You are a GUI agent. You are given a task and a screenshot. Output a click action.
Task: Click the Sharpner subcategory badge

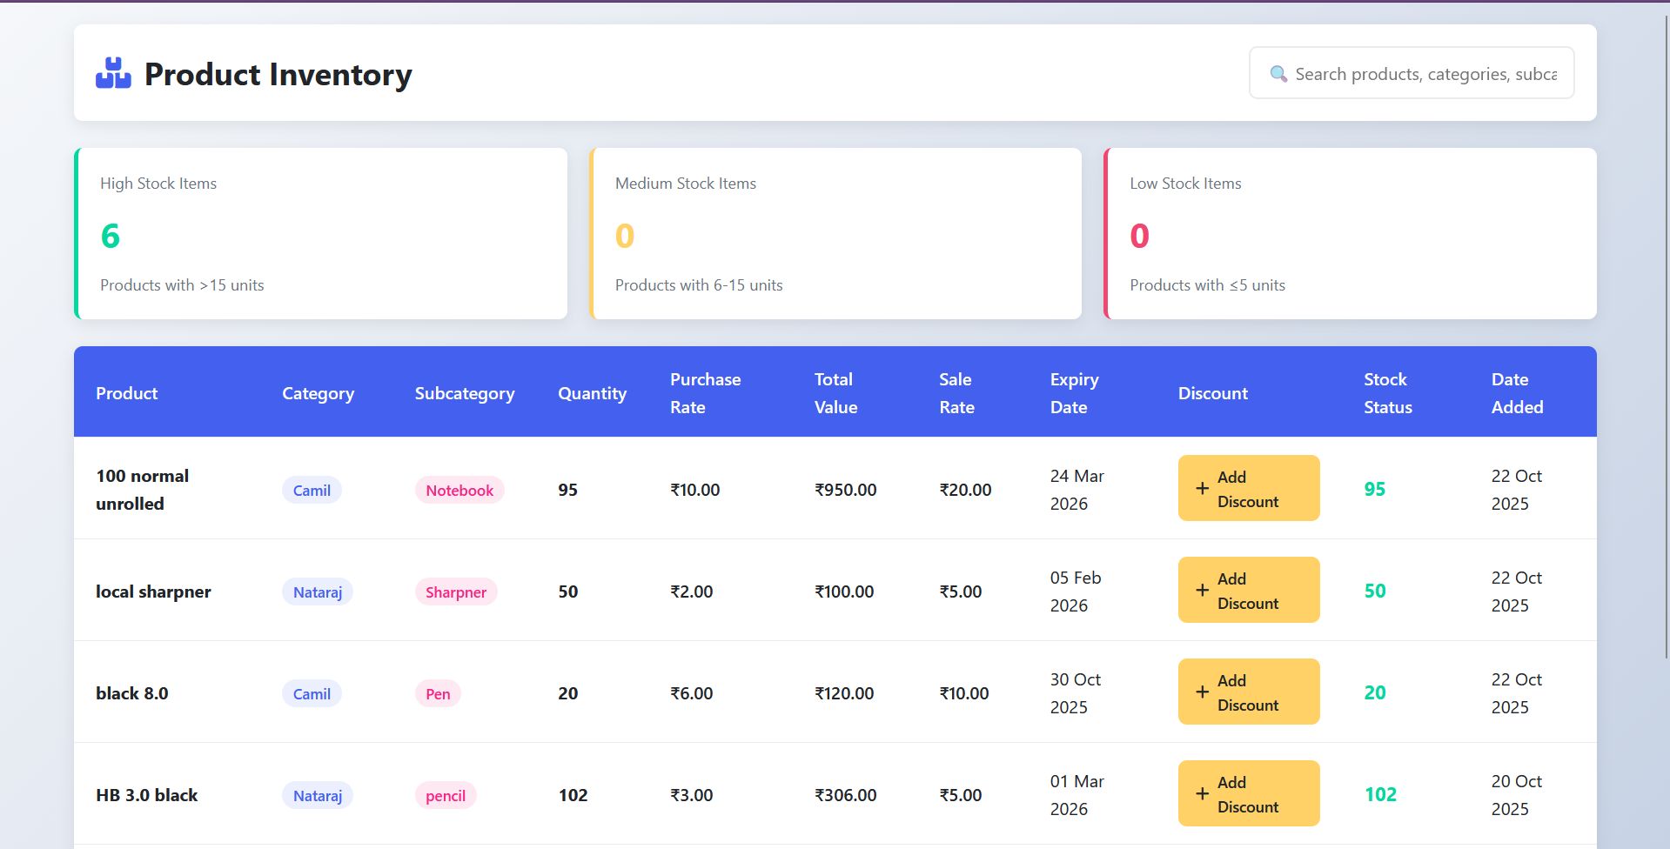(x=455, y=592)
